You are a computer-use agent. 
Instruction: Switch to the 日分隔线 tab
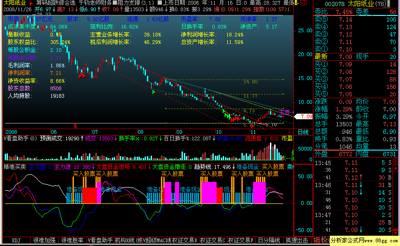269,240
